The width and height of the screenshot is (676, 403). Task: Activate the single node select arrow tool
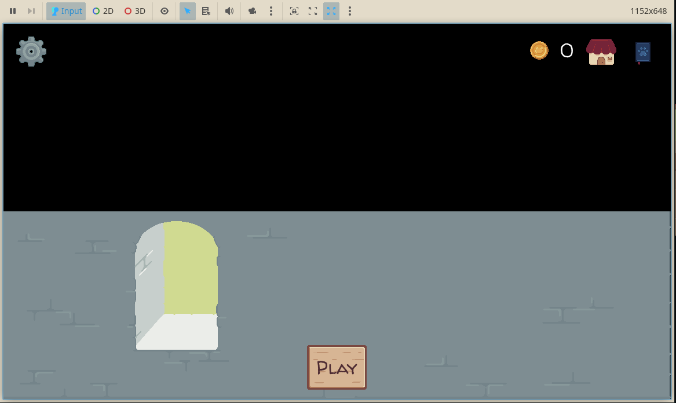[x=188, y=11]
